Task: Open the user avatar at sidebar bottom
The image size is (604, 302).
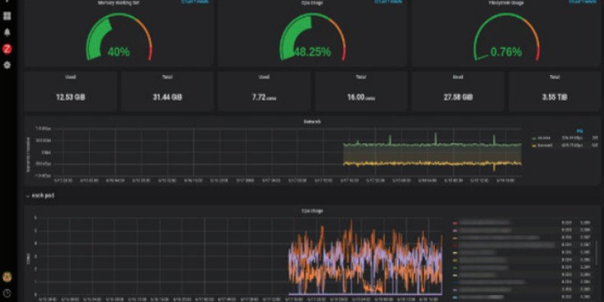Action: 7,277
